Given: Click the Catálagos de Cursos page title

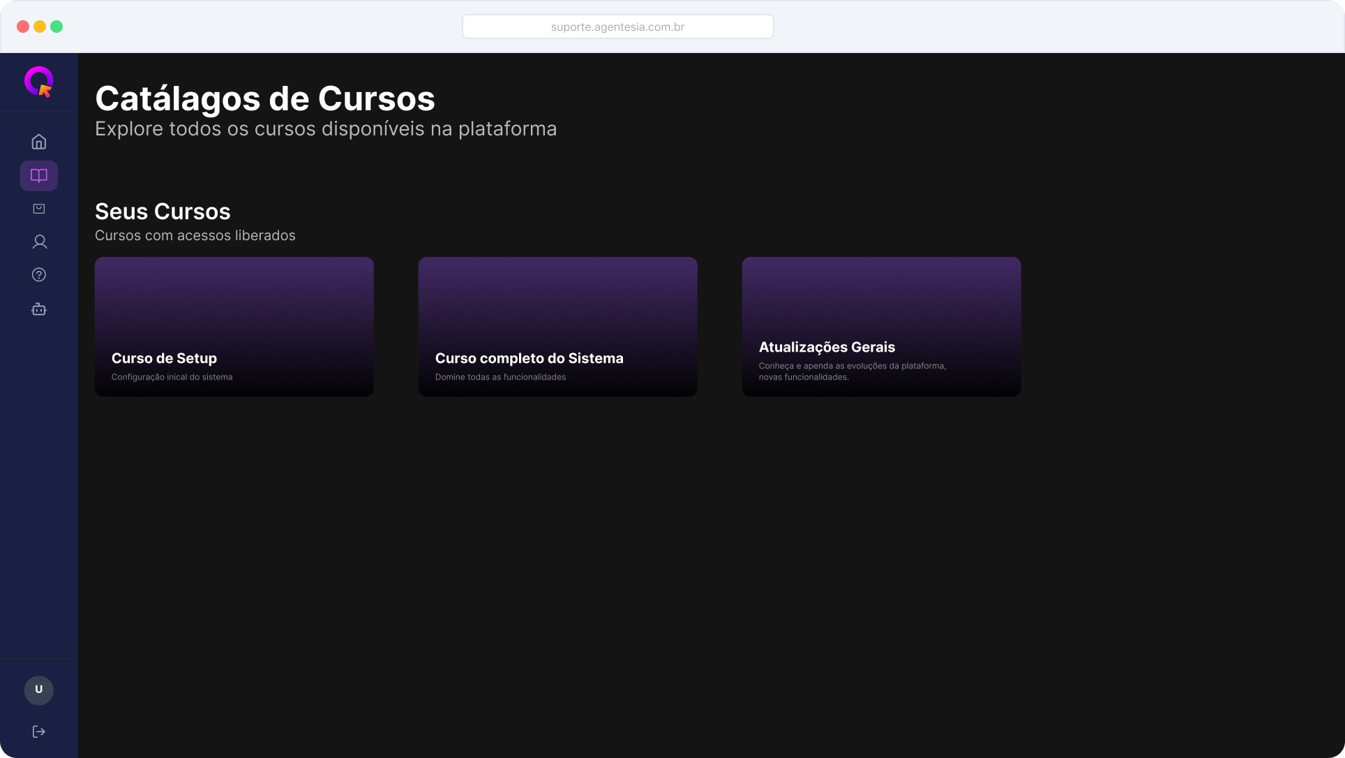Looking at the screenshot, I should [264, 99].
